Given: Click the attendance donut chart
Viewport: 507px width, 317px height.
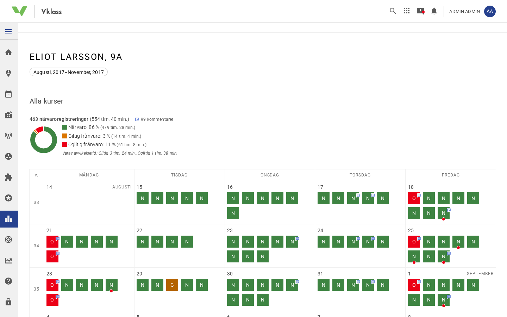Looking at the screenshot, I should coord(44,140).
